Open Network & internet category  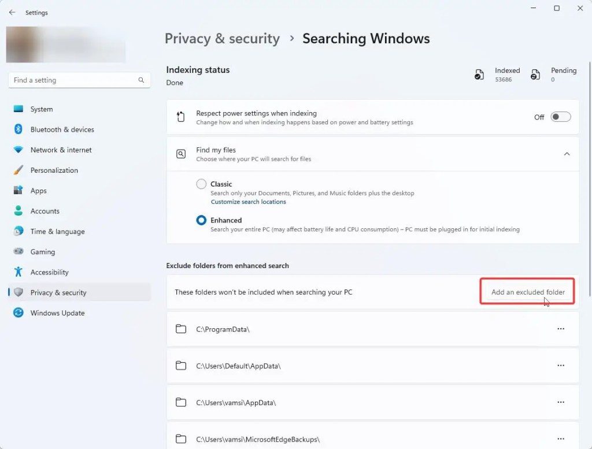click(79, 150)
